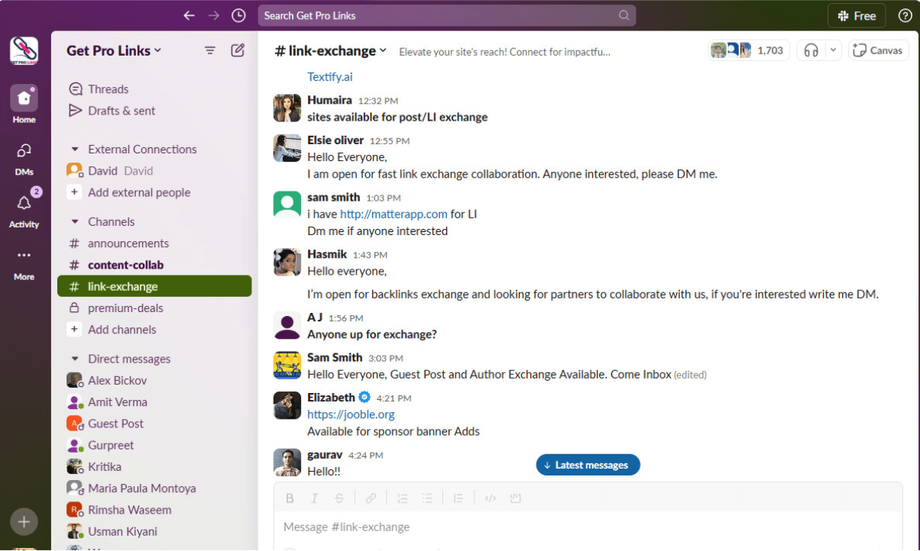Open the new message compose icon
This screenshot has width=920, height=551.
238,50
